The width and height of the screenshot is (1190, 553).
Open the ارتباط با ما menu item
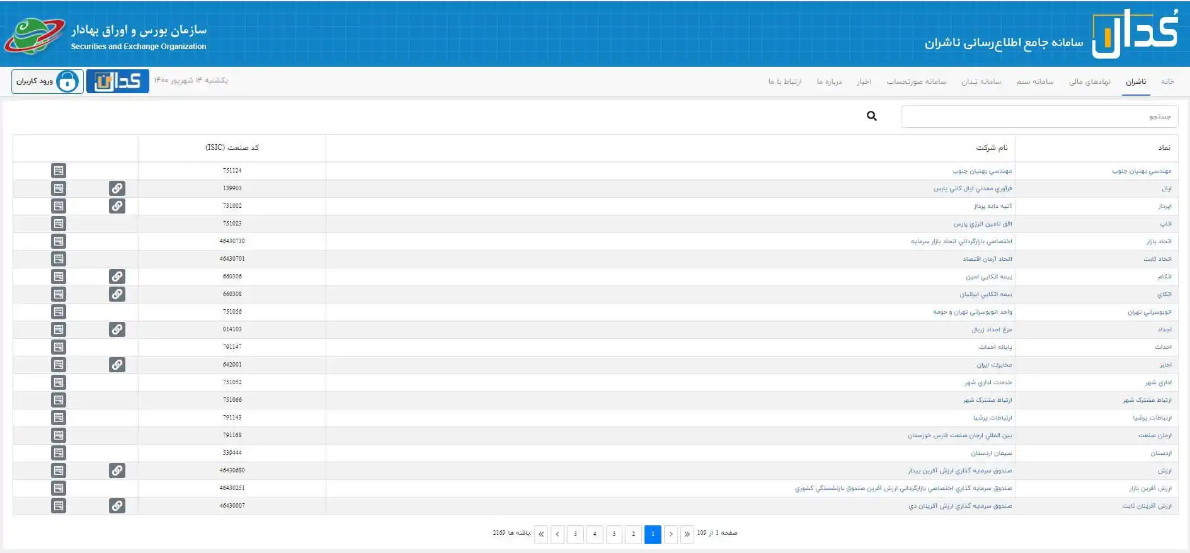click(x=785, y=82)
